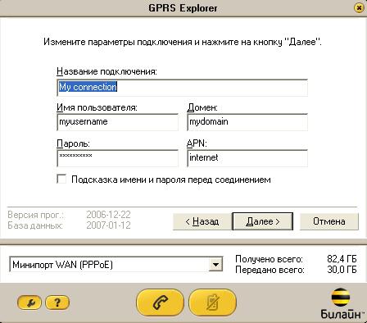The image size is (367, 323).
Task: Click the APN field containing internet
Action: (247, 158)
